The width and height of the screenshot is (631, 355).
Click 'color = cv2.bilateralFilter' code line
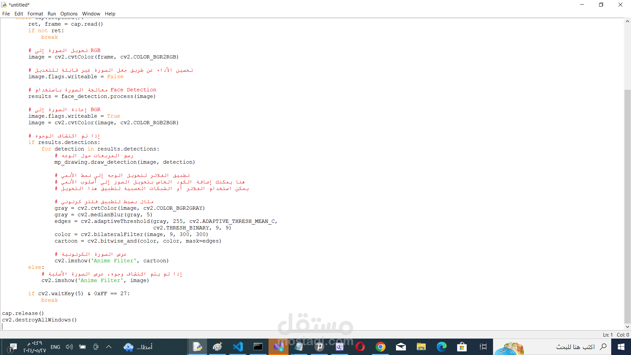(131, 234)
